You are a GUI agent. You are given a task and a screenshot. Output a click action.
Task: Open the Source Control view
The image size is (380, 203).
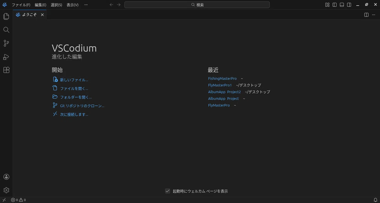click(6, 43)
